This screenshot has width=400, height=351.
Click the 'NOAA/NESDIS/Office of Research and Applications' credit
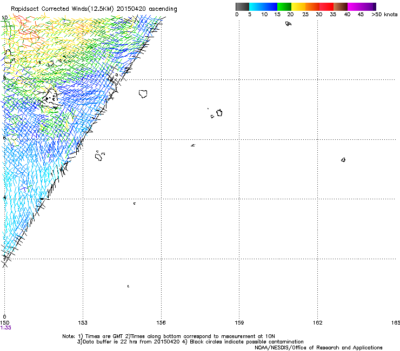click(x=318, y=348)
